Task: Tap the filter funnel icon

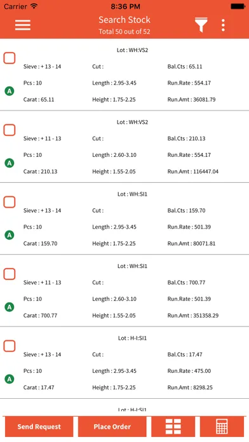Action: coord(201,25)
